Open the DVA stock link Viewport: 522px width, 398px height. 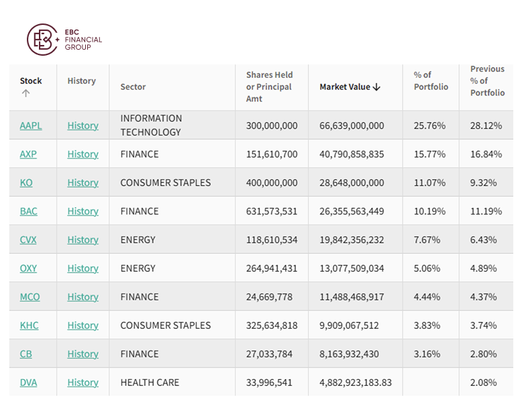pos(29,383)
